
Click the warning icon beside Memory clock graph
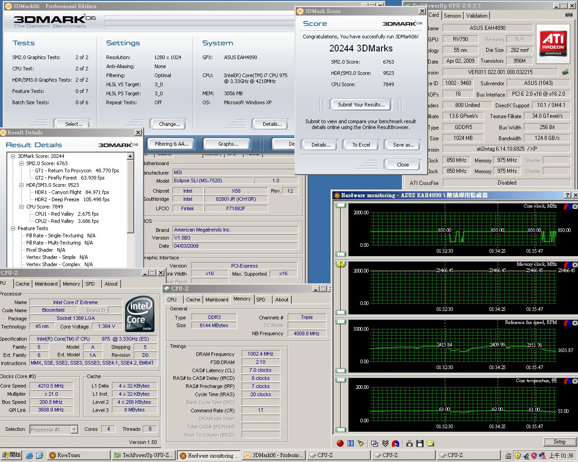click(x=340, y=264)
